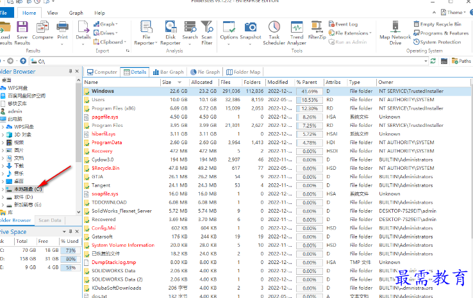Switch to the Folder Map tab
The image size is (473, 298).
coord(243,72)
